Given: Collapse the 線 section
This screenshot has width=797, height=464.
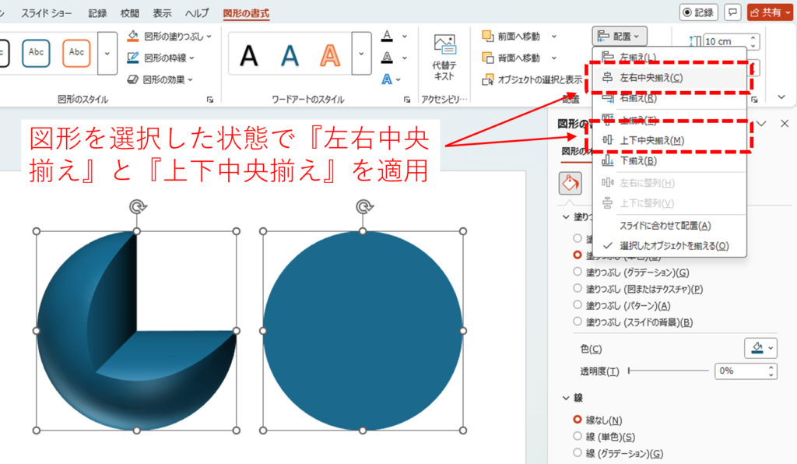Looking at the screenshot, I should [567, 398].
